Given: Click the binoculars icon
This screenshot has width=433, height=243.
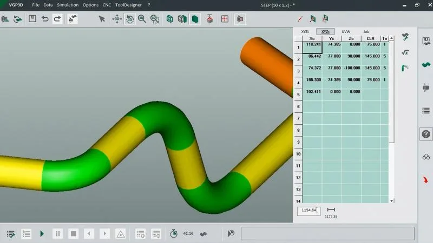Looking at the screenshot, I should (426, 157).
